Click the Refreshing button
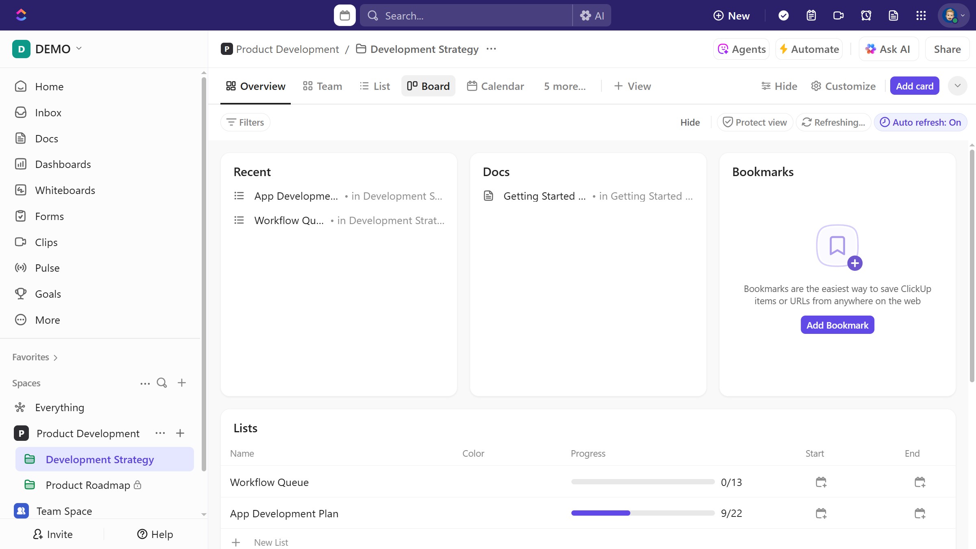 pos(833,122)
